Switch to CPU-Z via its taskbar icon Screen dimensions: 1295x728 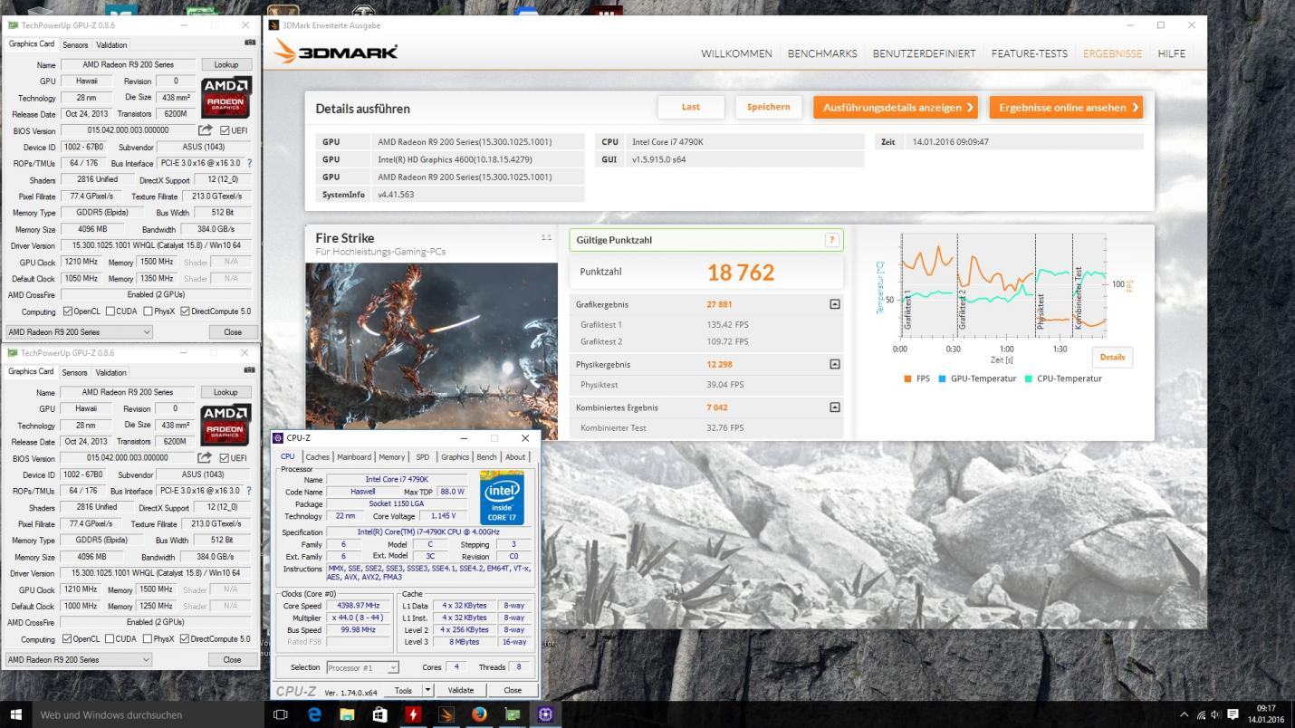tap(545, 714)
